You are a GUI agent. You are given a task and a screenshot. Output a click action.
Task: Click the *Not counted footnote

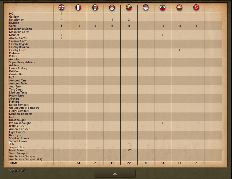16,170
